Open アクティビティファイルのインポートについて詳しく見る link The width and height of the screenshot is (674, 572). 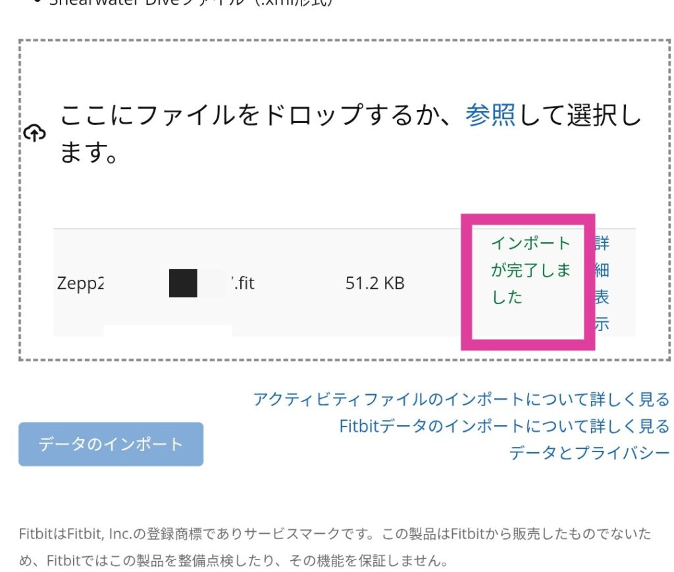pyautogui.click(x=461, y=400)
